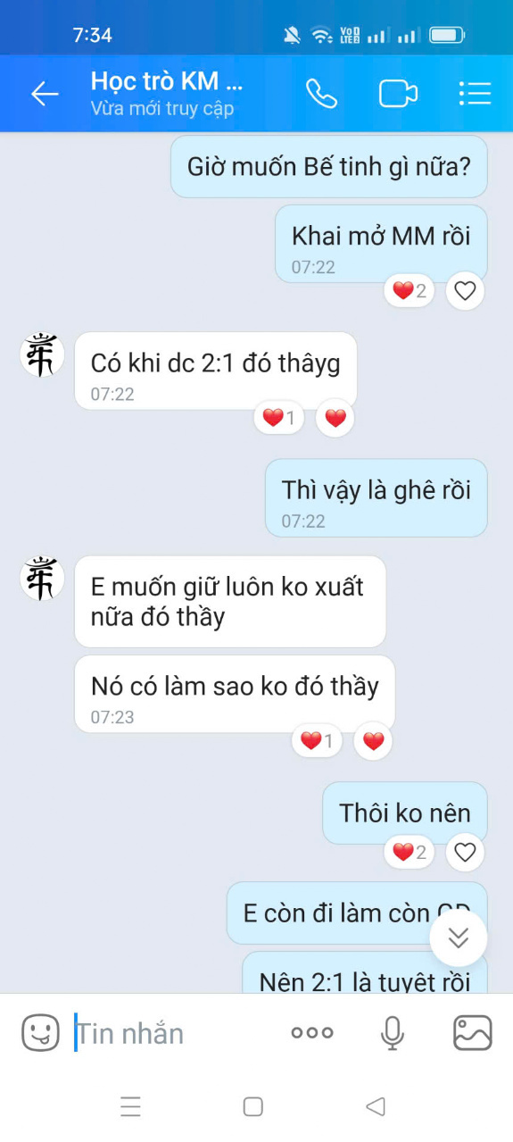The image size is (513, 1142).
Task: Open more options three-dot icon
Action: [312, 1033]
